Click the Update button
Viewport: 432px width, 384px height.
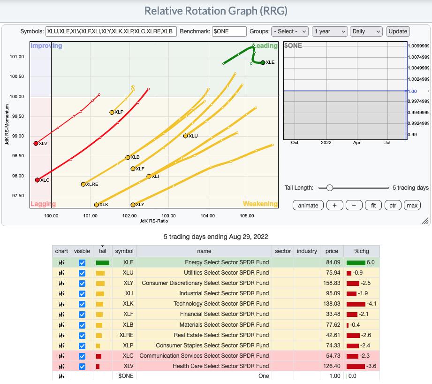[398, 31]
